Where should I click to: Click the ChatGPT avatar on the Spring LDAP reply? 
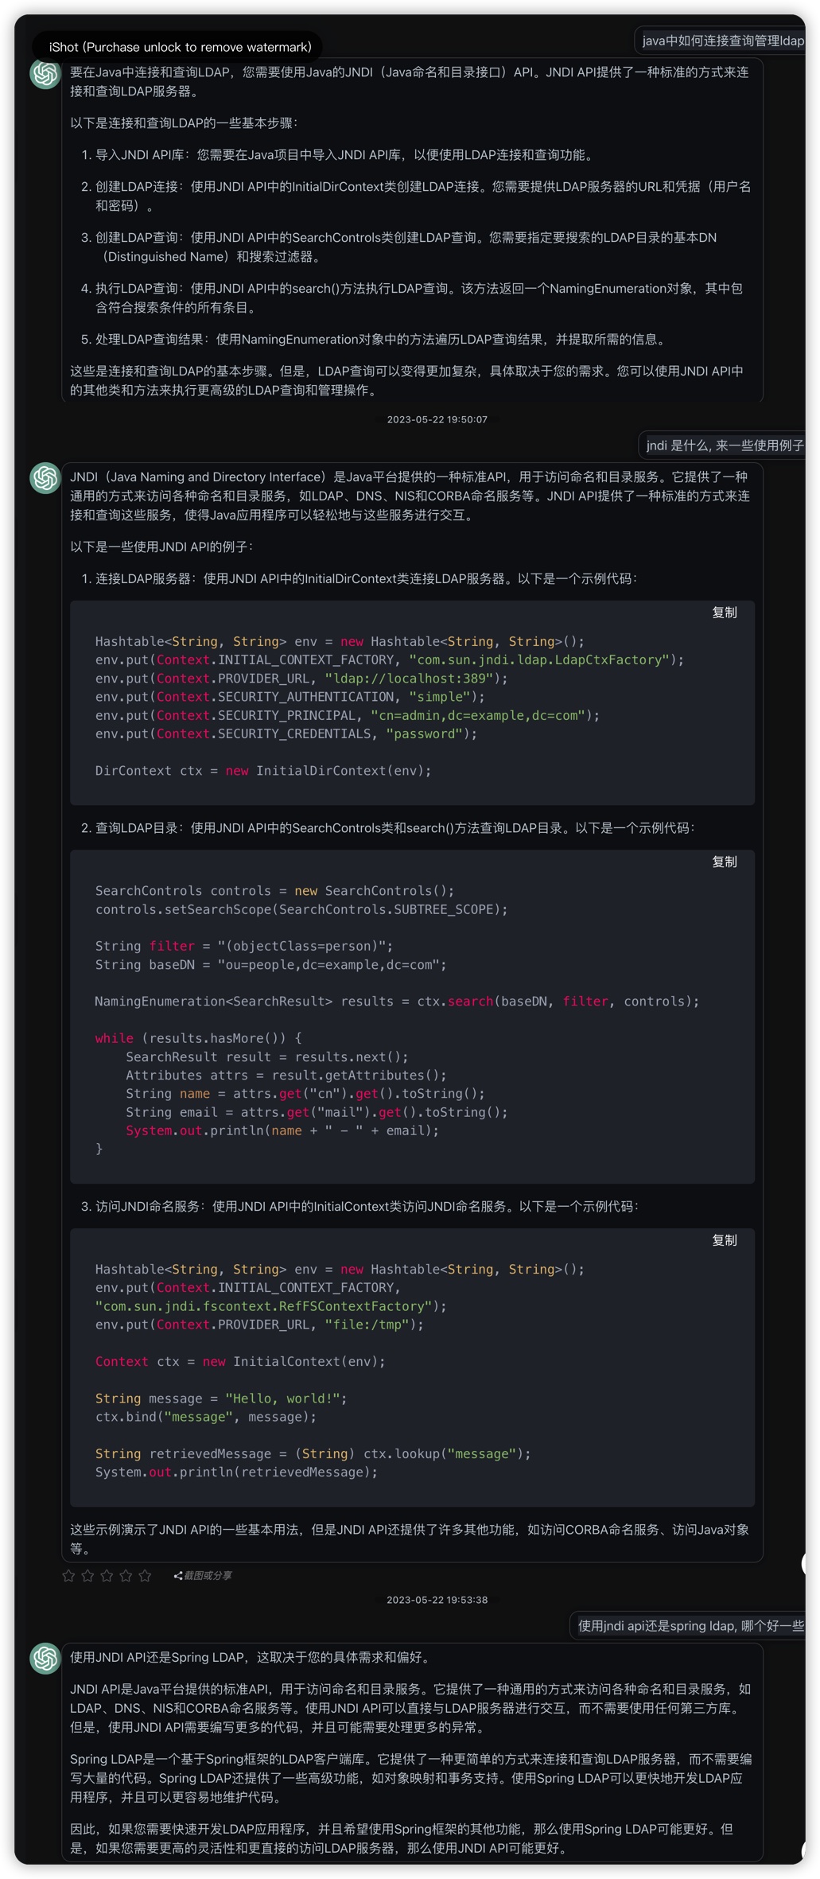point(45,1658)
